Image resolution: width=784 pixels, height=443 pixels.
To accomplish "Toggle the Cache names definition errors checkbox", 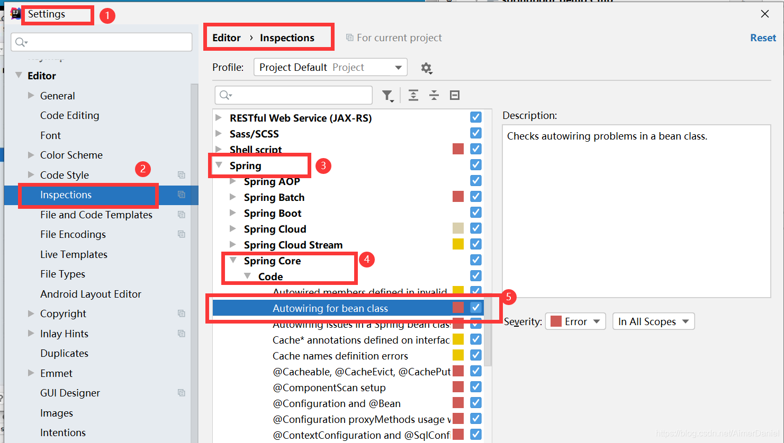I will pyautogui.click(x=476, y=355).
